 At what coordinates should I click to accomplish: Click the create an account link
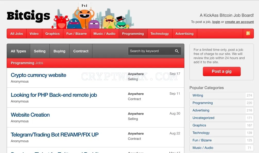point(239,22)
